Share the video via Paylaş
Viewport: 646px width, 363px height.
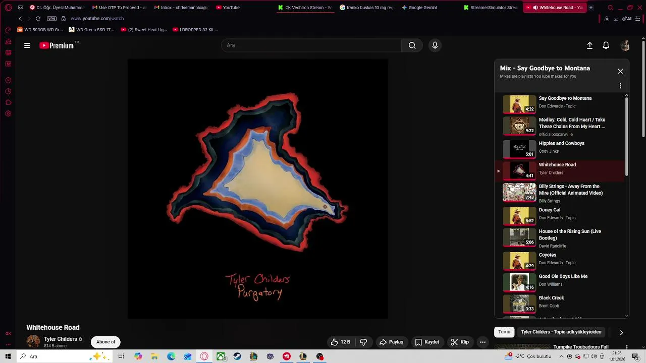pyautogui.click(x=391, y=342)
